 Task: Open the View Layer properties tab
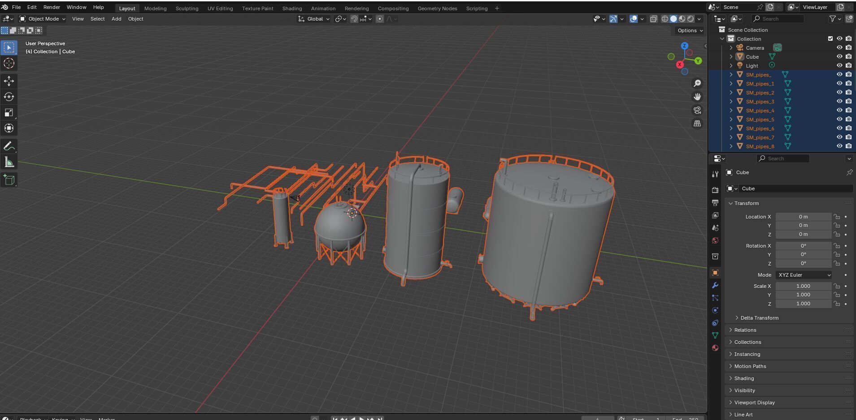[715, 215]
